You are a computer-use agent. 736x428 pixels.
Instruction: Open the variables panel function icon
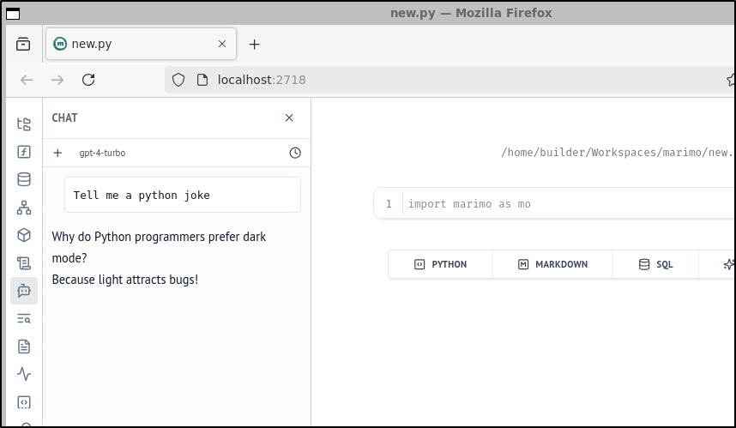(x=24, y=152)
